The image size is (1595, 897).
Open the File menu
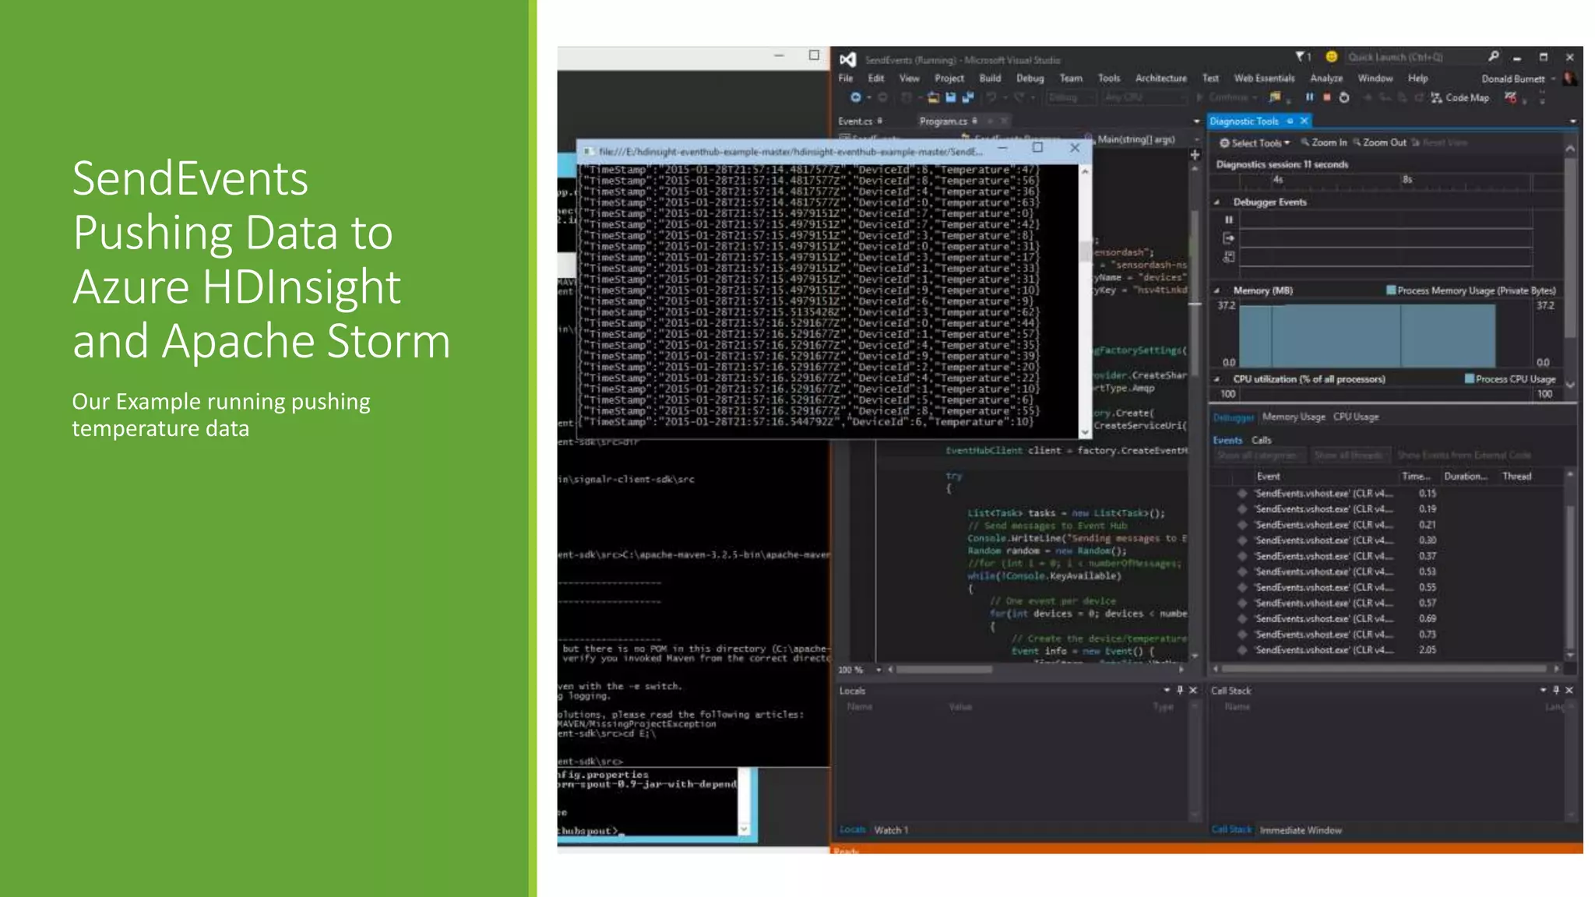click(x=846, y=78)
